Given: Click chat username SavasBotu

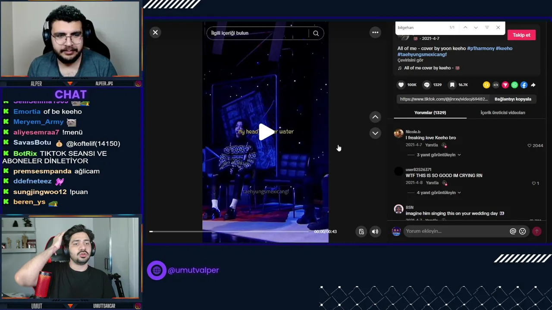Looking at the screenshot, I should tap(32, 143).
